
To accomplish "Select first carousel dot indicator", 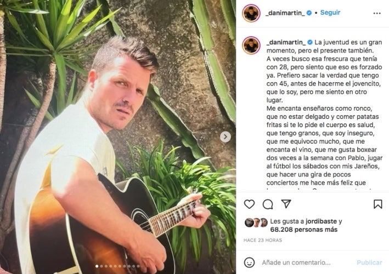I will 97,266.
